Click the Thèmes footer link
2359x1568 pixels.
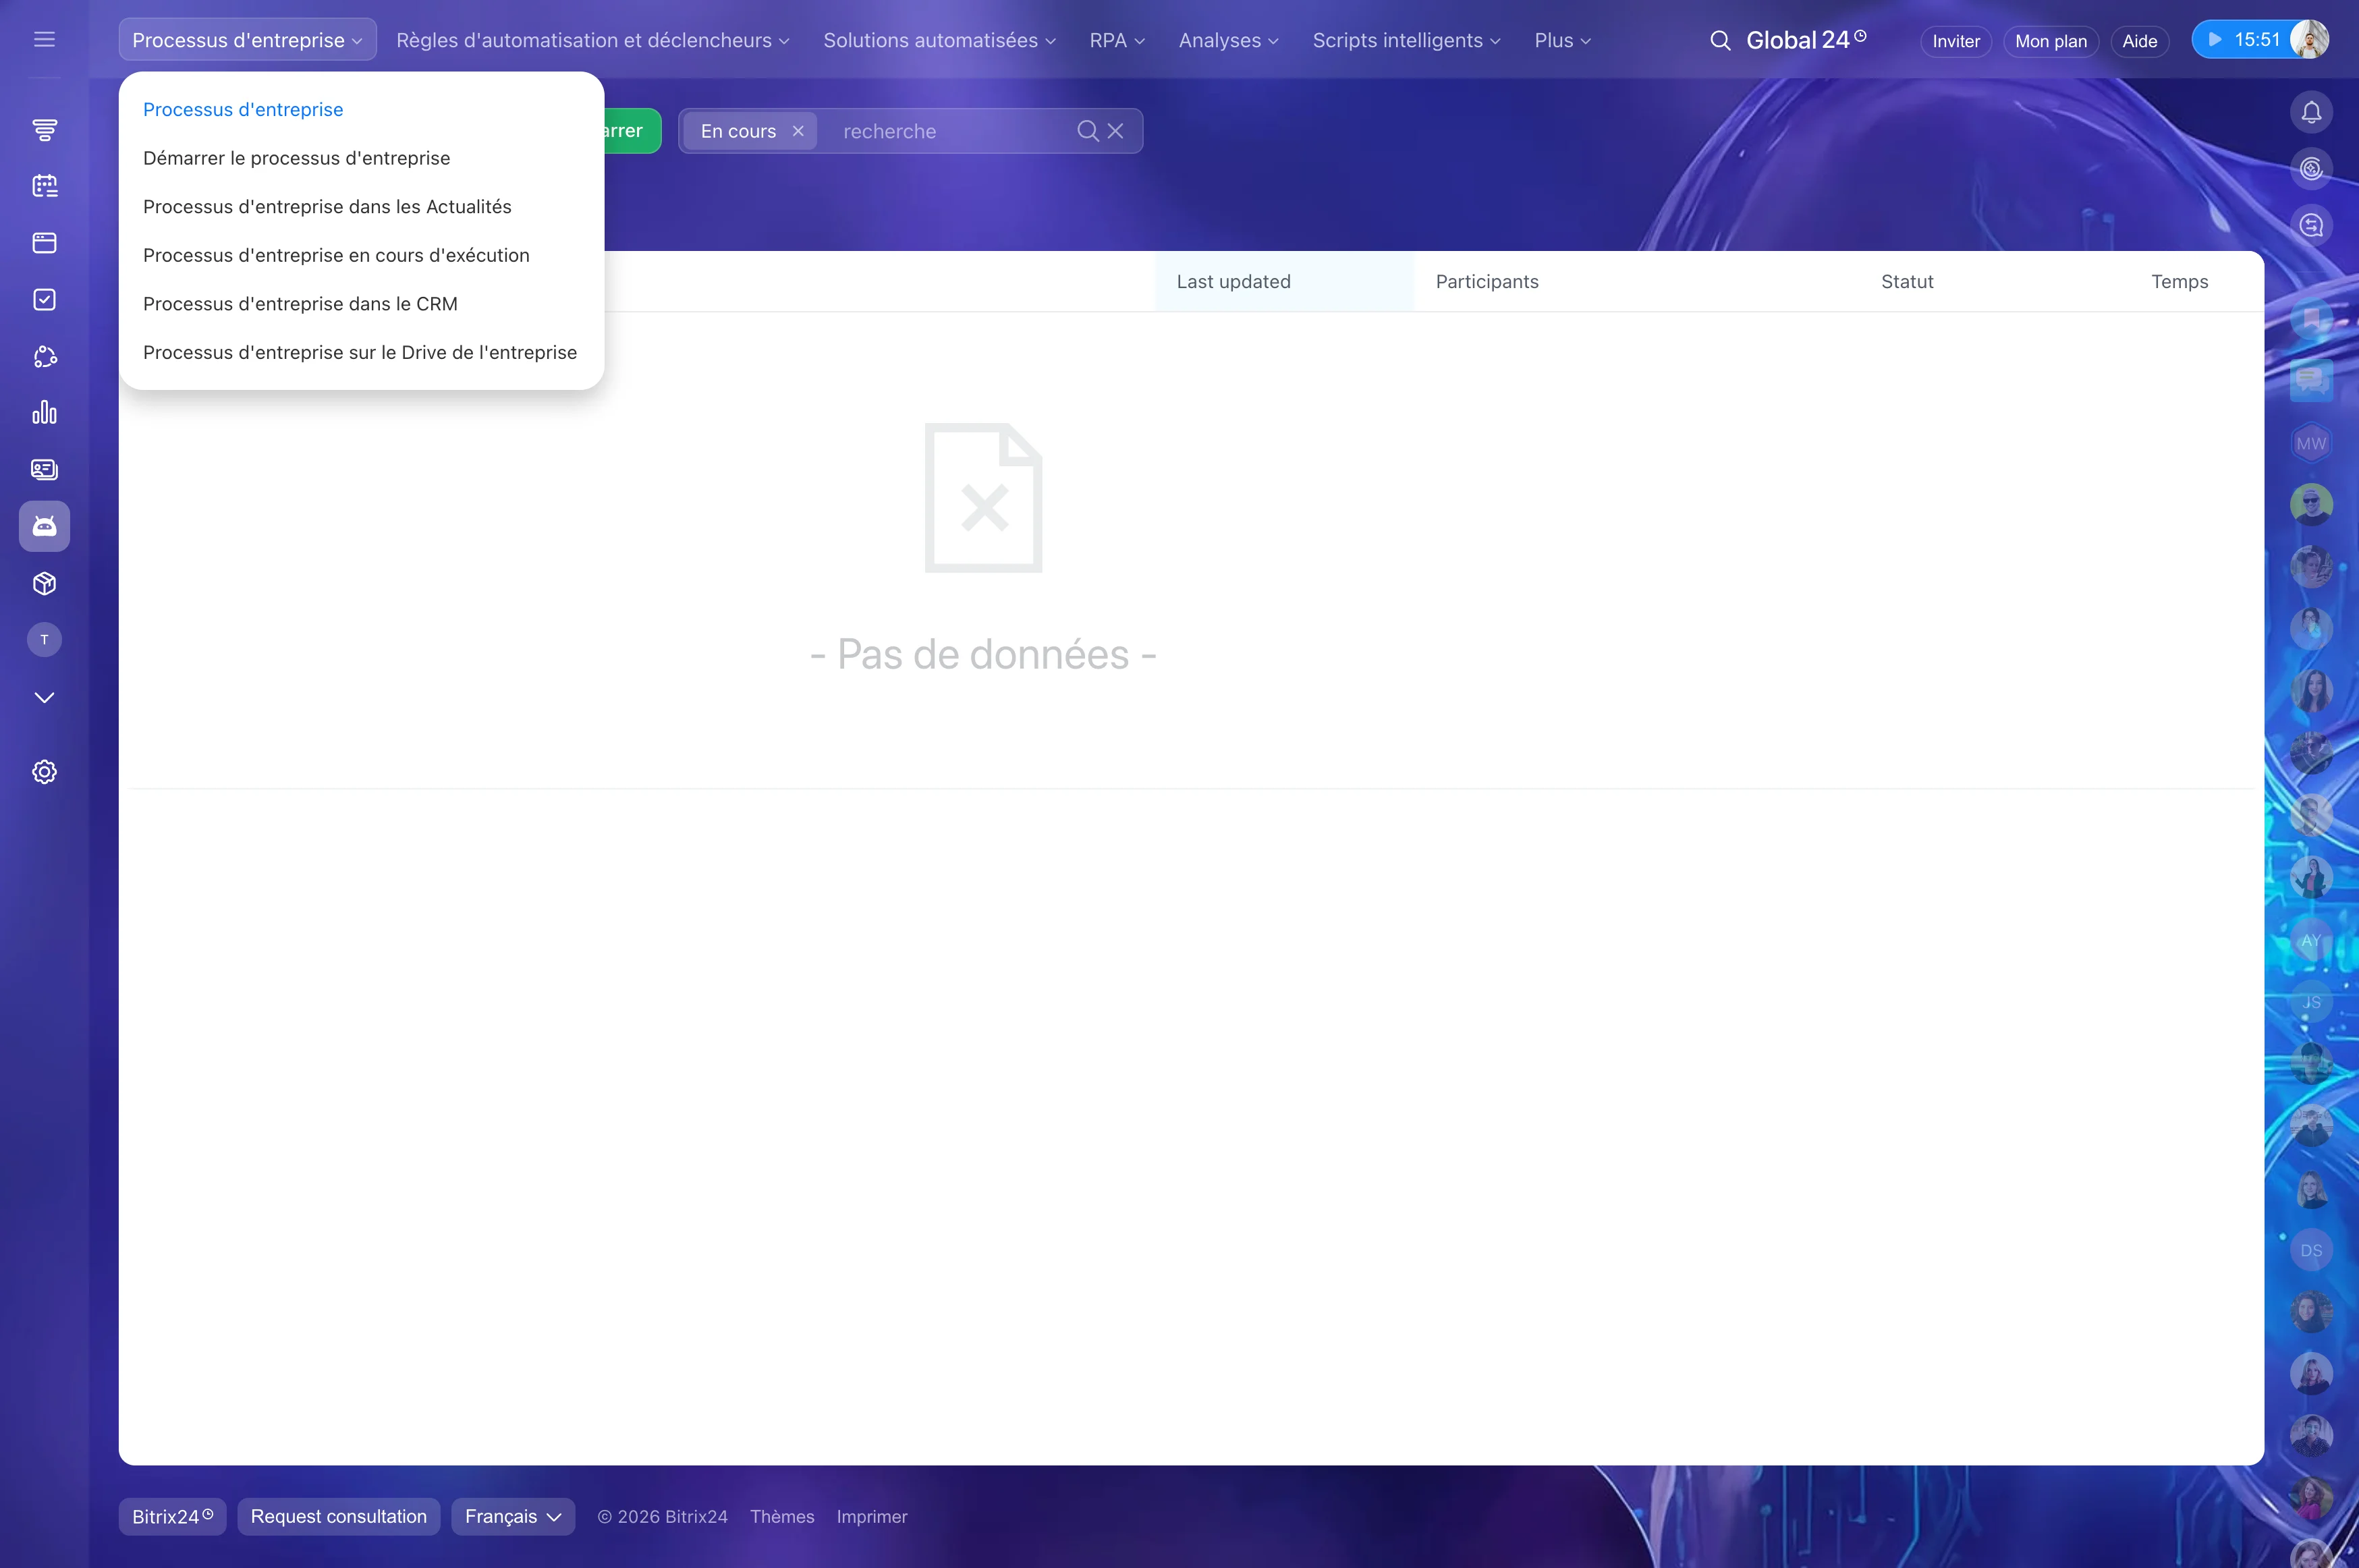[782, 1516]
